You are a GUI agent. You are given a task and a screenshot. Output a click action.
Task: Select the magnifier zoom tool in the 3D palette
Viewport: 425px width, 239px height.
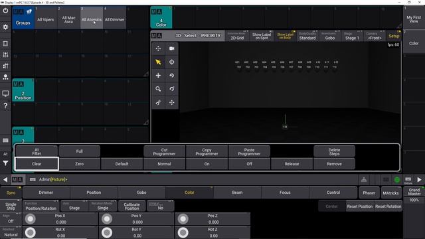coord(158,89)
